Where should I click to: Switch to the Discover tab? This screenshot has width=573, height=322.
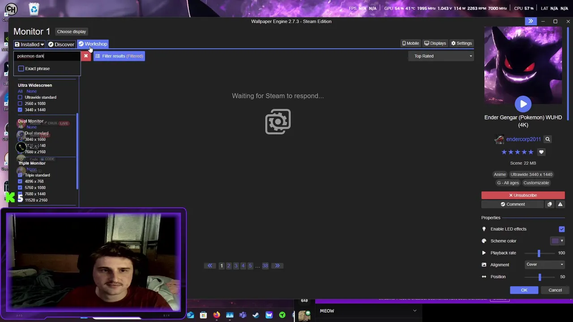61,44
